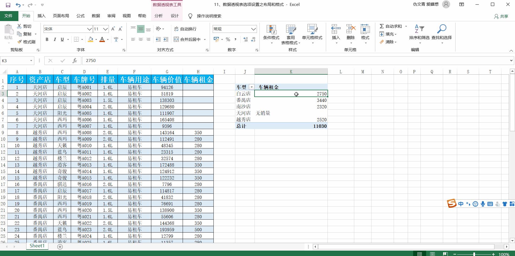515x256 pixels.
Task: Select the Sheet1 sheet tab
Action: coord(37,245)
